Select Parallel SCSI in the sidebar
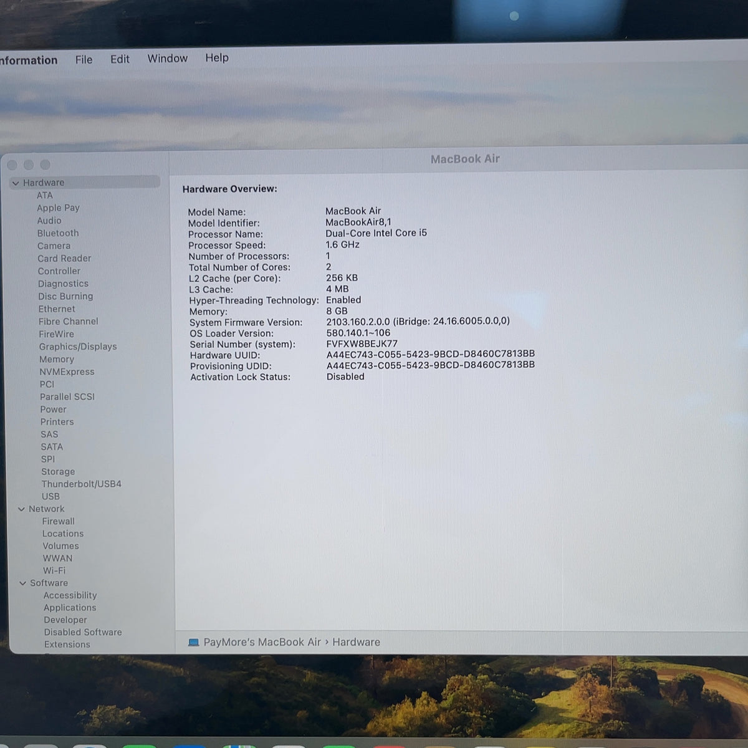 67,396
